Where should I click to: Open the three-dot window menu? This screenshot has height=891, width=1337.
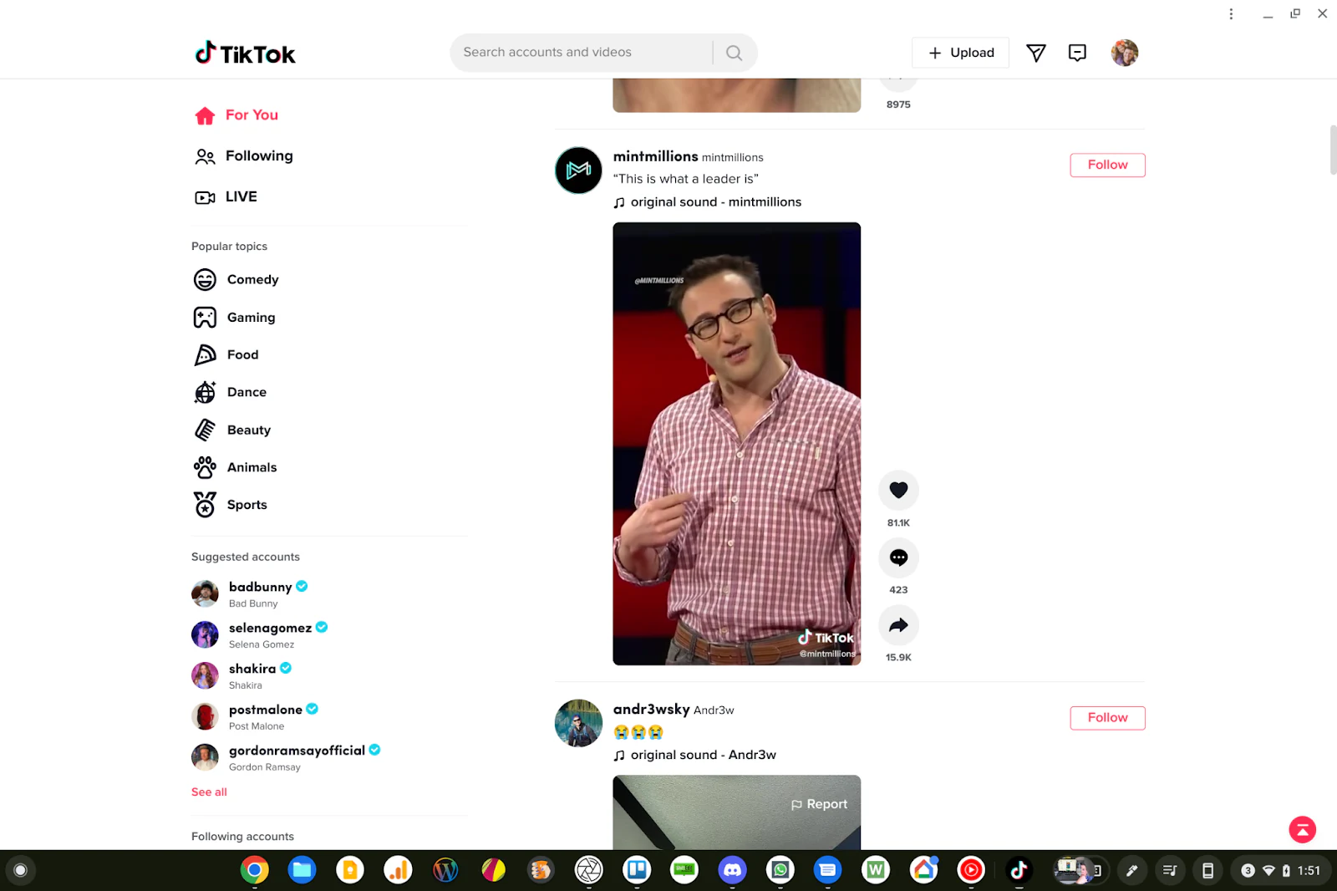pos(1231,13)
